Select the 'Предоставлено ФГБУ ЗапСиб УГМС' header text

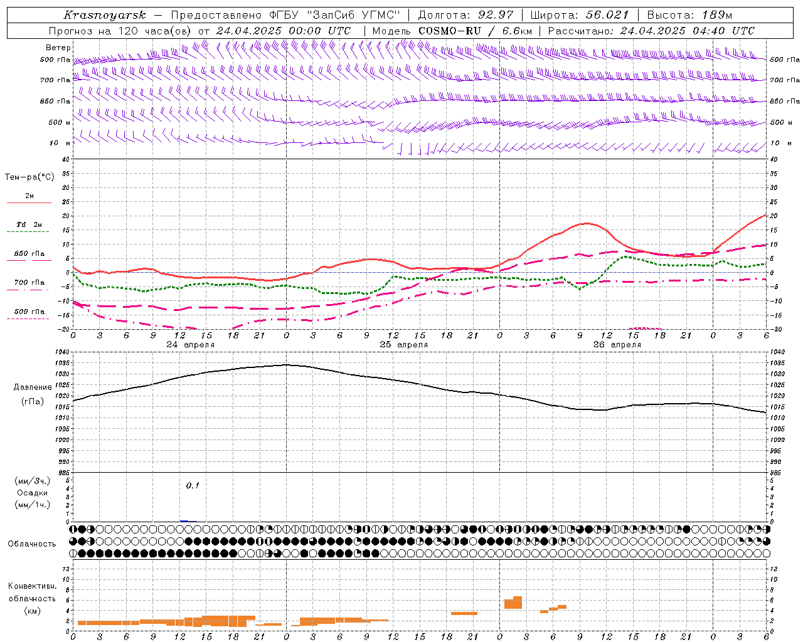tap(285, 15)
